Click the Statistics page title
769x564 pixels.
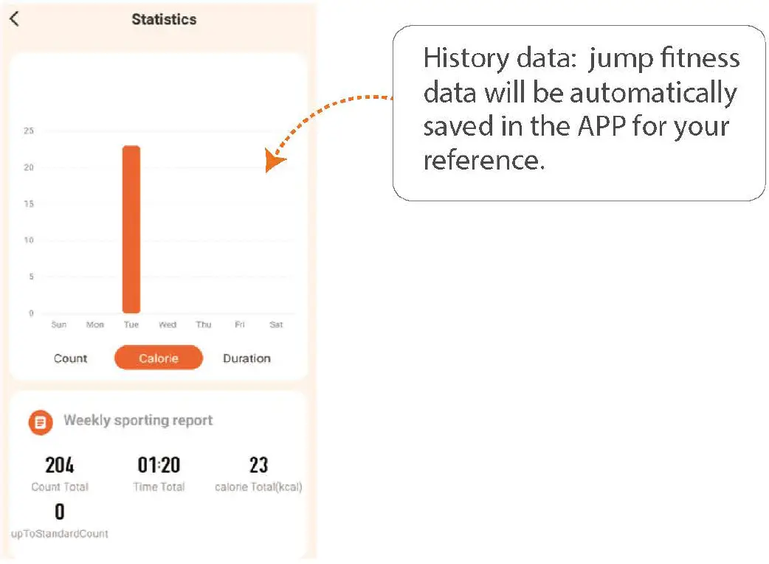[164, 19]
